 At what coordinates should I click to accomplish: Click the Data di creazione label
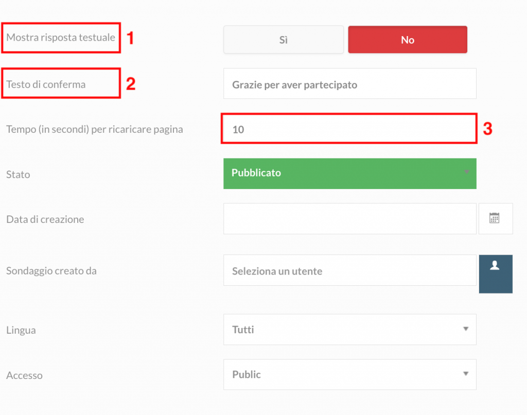45,219
